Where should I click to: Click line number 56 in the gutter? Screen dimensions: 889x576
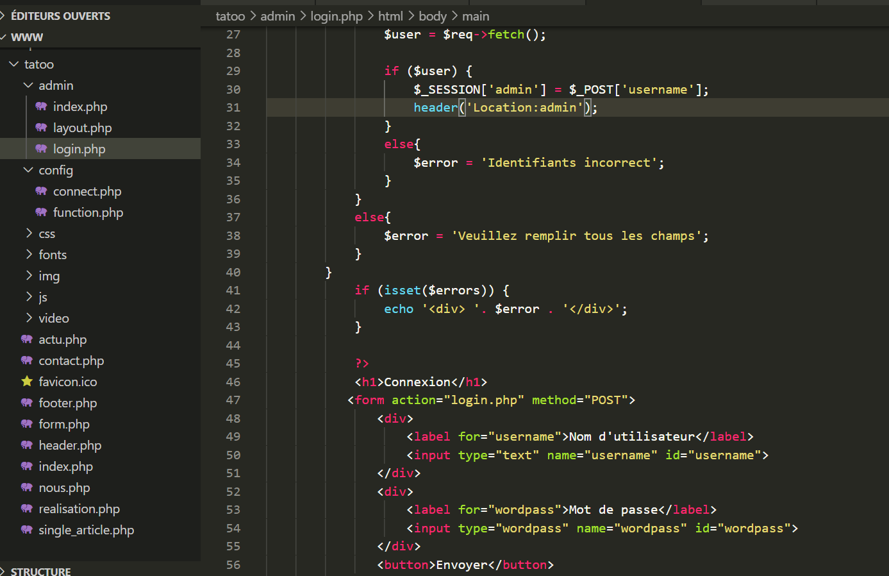click(x=233, y=565)
